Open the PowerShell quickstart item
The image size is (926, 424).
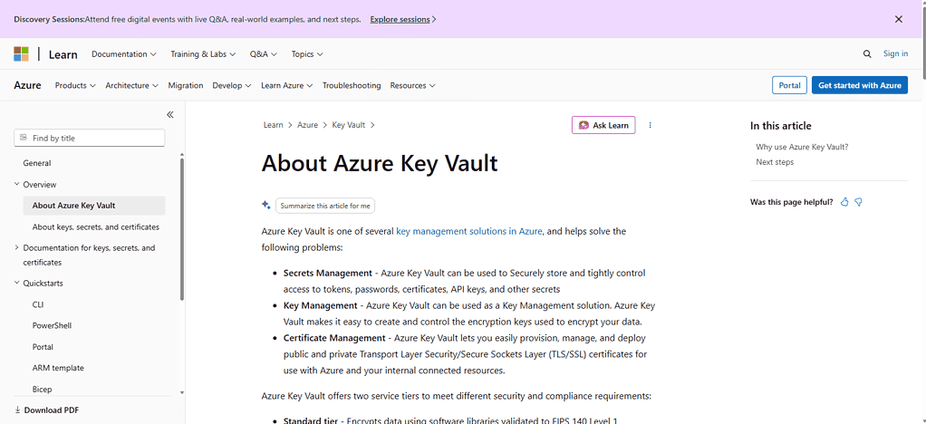click(52, 325)
